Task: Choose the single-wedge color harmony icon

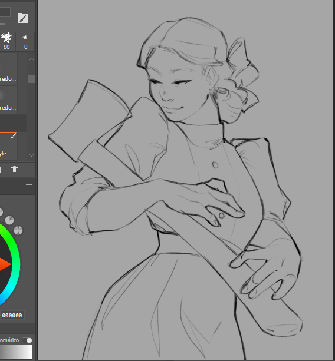Action: [x=9, y=220]
